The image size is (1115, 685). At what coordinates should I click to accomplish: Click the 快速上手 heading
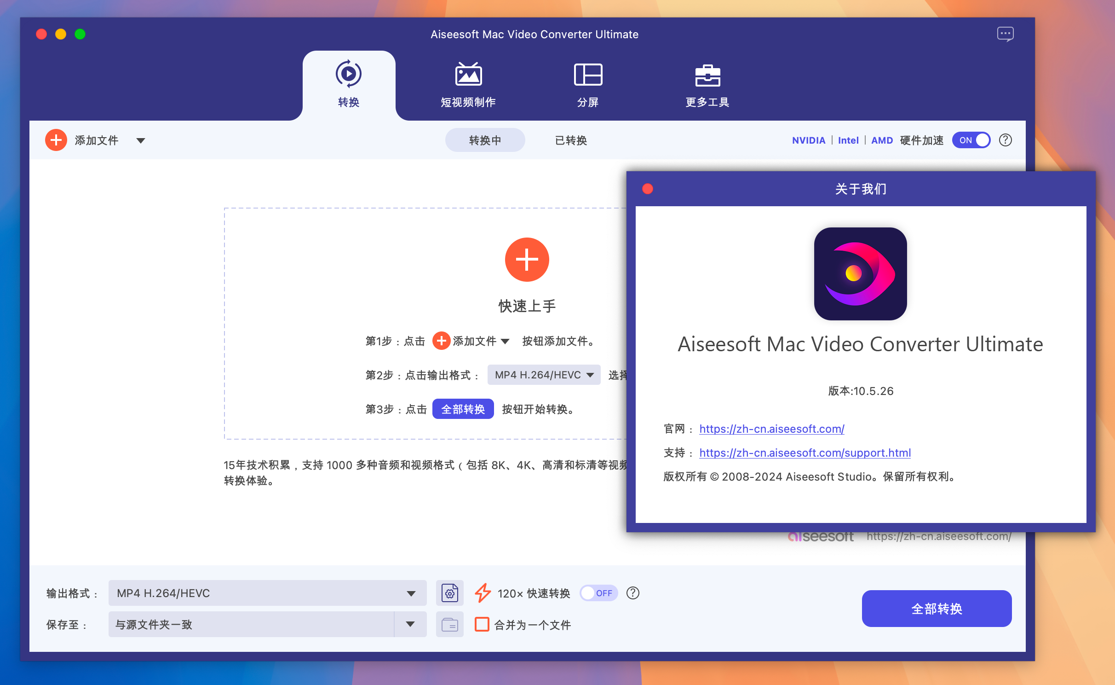click(x=527, y=306)
